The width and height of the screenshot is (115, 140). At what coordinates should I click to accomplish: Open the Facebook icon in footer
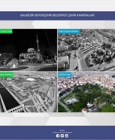(x=58, y=136)
